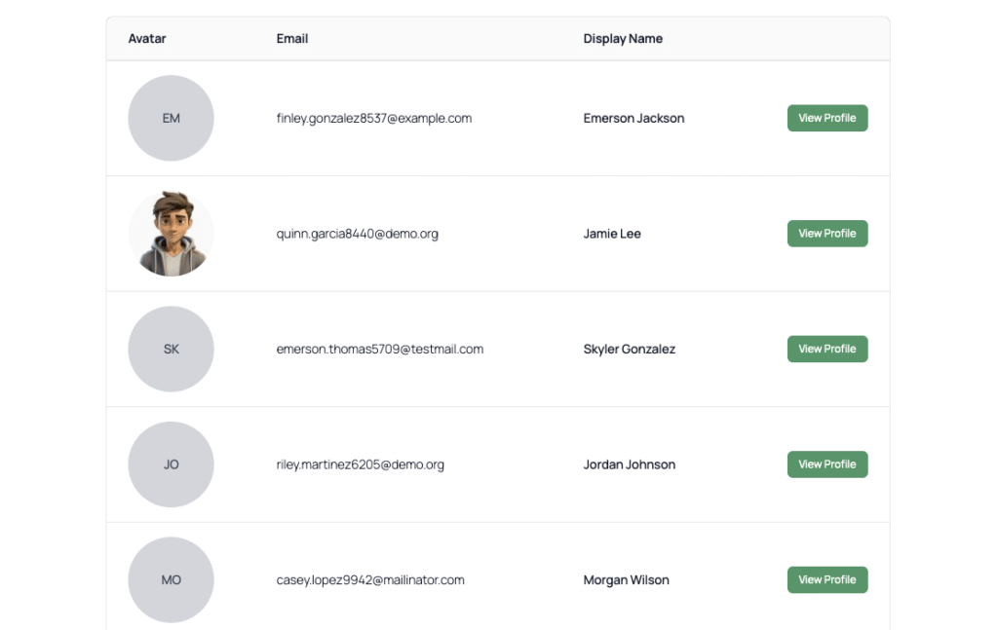Click the MO initials avatar
The width and height of the screenshot is (998, 630).
[171, 579]
